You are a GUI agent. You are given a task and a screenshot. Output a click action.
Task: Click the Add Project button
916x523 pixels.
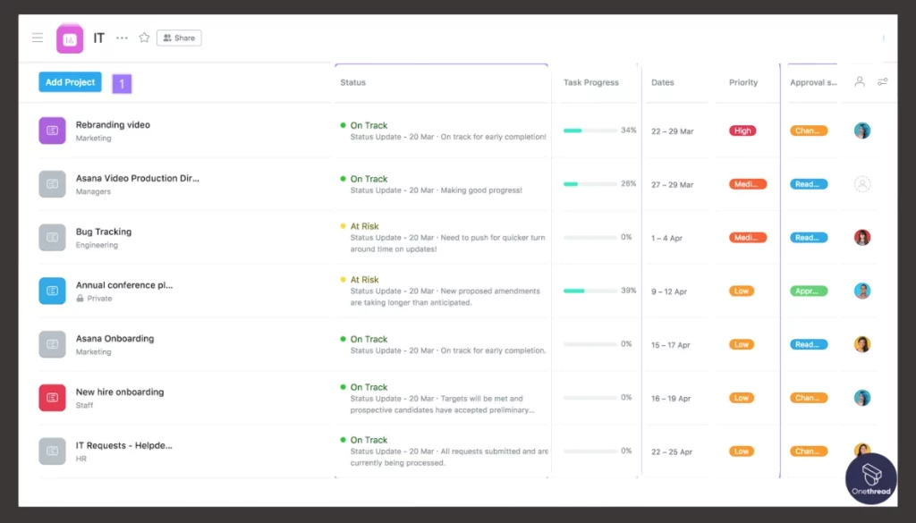point(70,82)
